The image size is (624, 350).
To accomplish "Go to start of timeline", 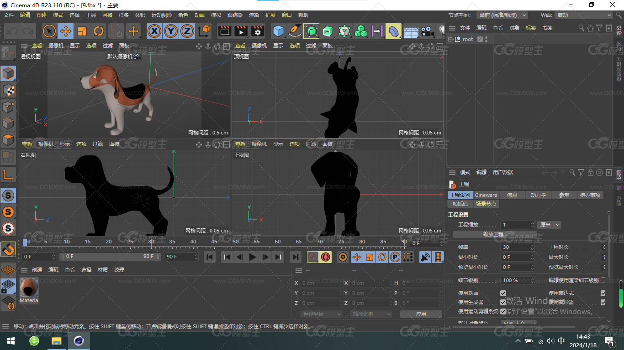I will click(210, 257).
